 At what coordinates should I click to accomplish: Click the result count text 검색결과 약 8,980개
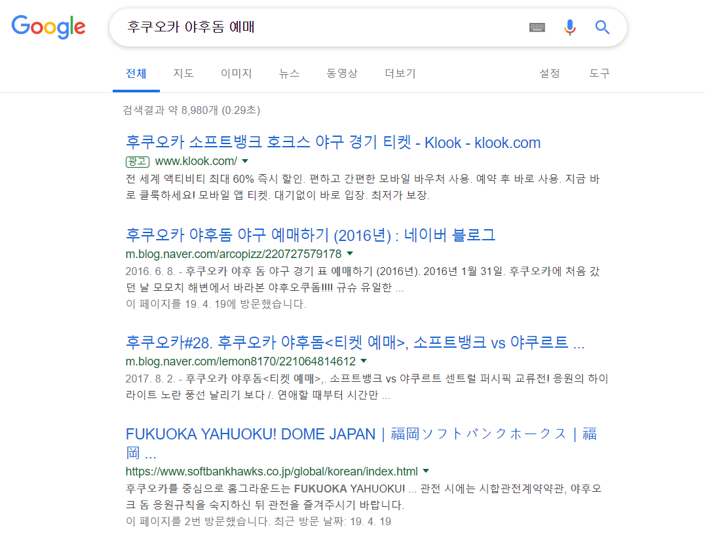pyautogui.click(x=191, y=110)
